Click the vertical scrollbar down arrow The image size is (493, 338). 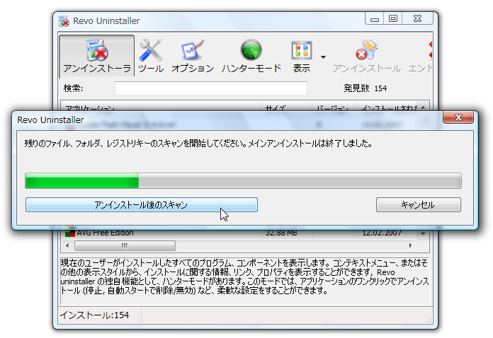pos(423,233)
